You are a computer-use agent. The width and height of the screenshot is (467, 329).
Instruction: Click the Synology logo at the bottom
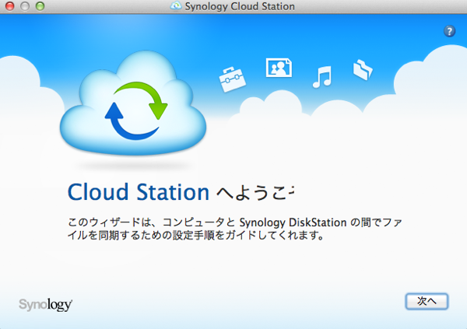[45, 305]
